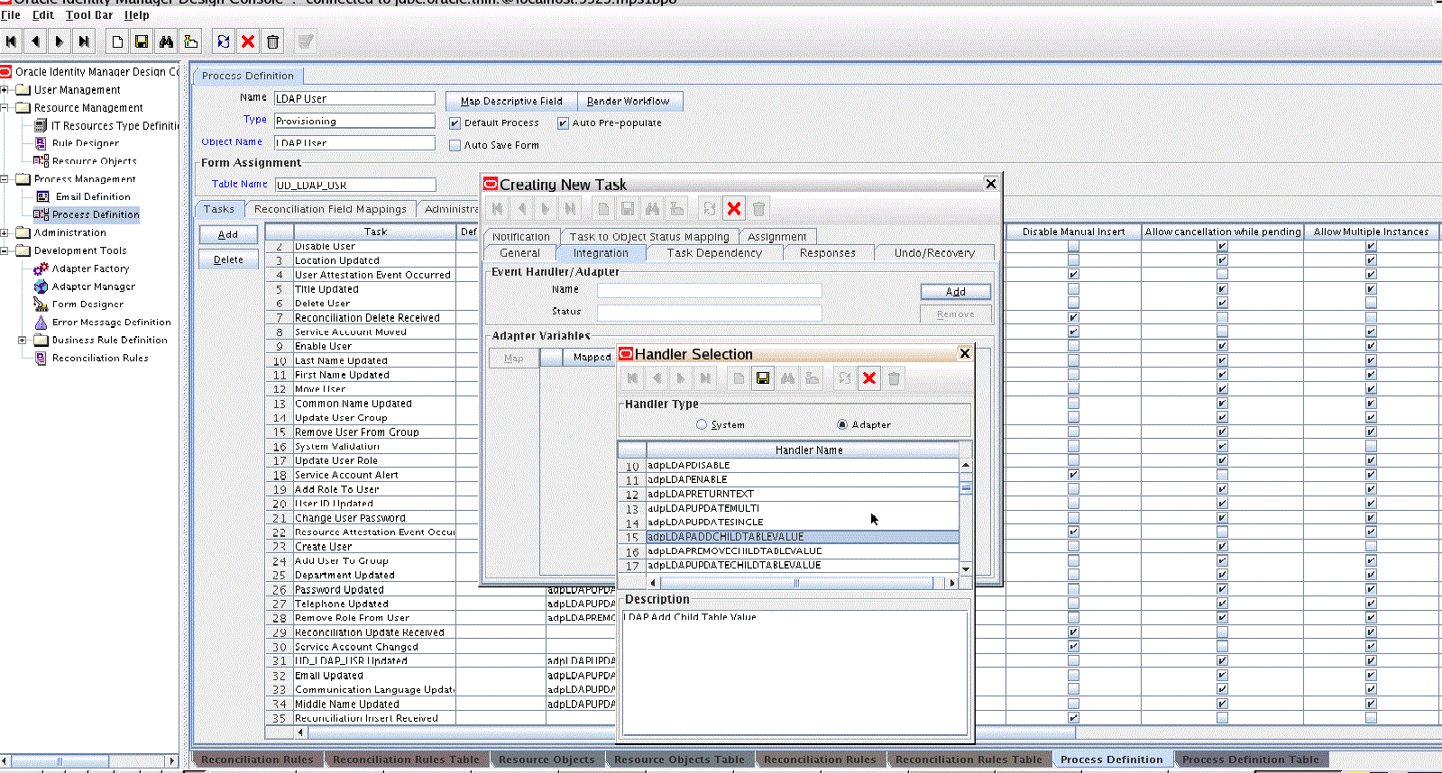Save record with main toolbar disk icon
Screen dimensions: 1442x773
[142, 41]
